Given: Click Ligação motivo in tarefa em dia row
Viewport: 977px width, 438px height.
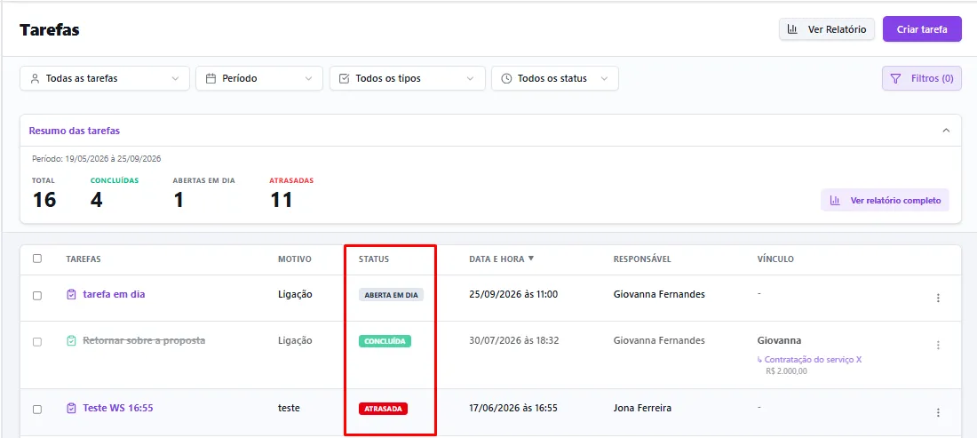Looking at the screenshot, I should tap(295, 294).
